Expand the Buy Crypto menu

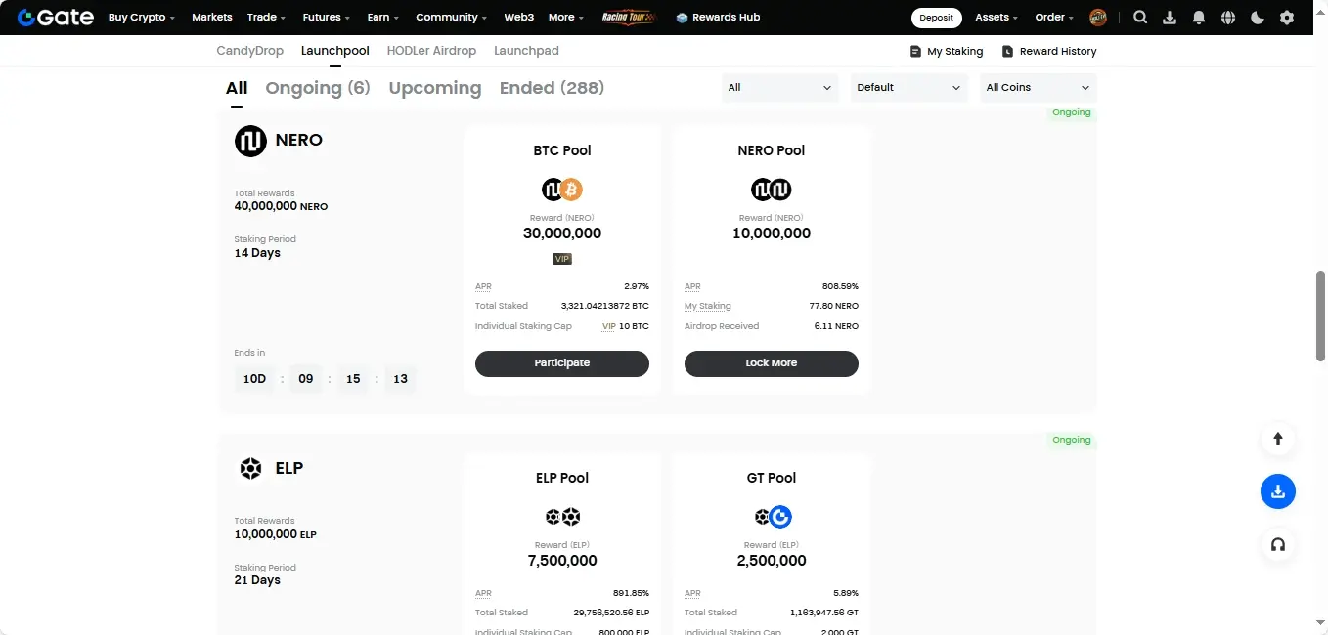coord(142,17)
